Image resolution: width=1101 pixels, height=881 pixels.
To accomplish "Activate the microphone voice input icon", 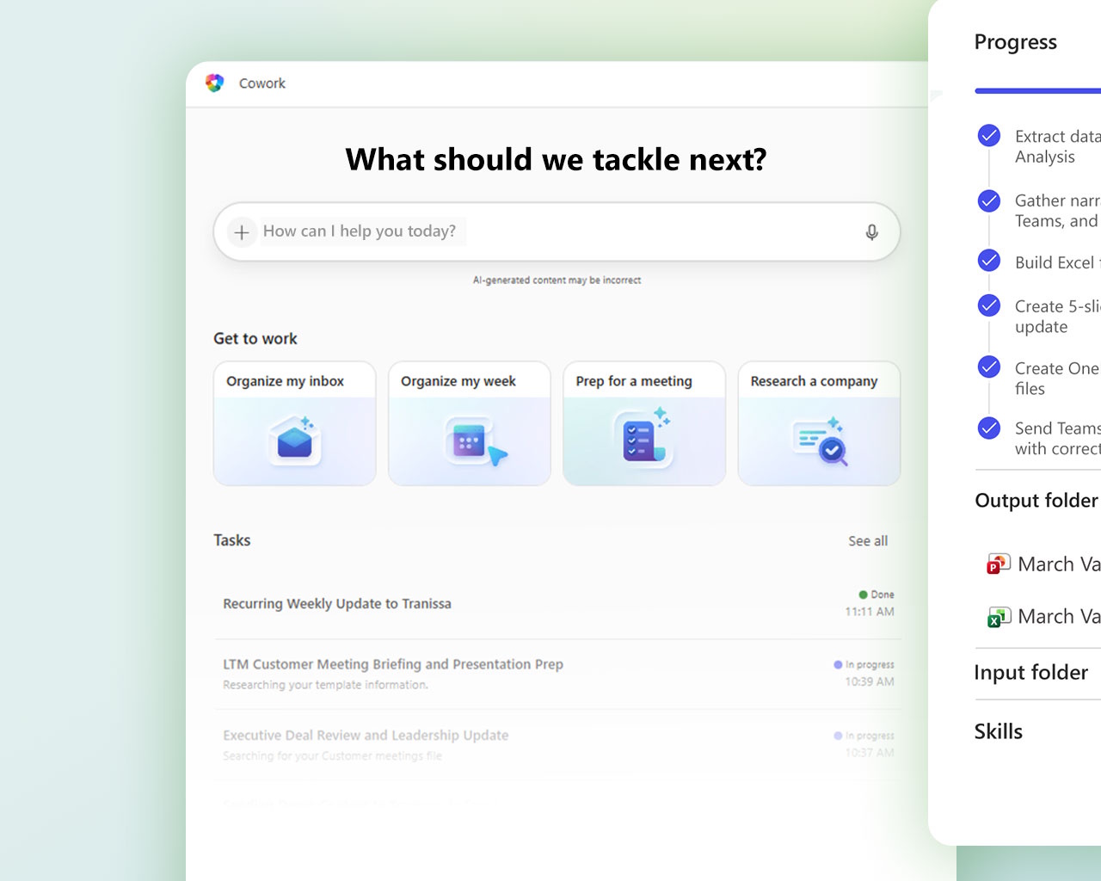I will pyautogui.click(x=871, y=231).
